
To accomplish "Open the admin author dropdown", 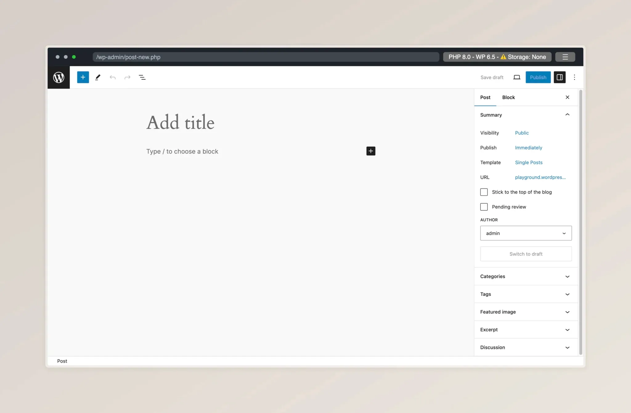I will pos(526,233).
